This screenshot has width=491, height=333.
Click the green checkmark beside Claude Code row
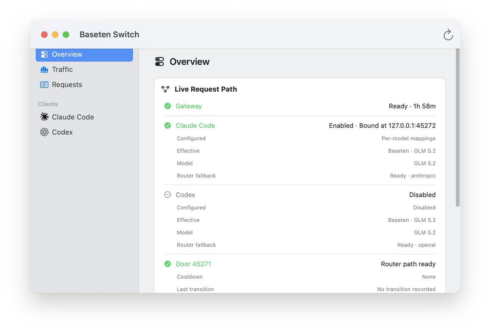coord(167,126)
